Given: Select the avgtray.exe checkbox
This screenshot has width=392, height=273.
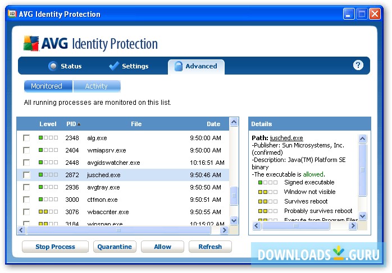Looking at the screenshot, I should pos(26,187).
